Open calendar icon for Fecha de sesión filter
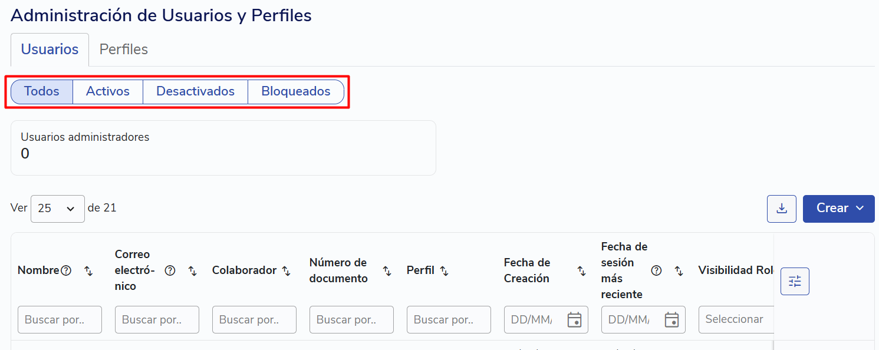Screen dimensions: 879x350 pyautogui.click(x=671, y=319)
